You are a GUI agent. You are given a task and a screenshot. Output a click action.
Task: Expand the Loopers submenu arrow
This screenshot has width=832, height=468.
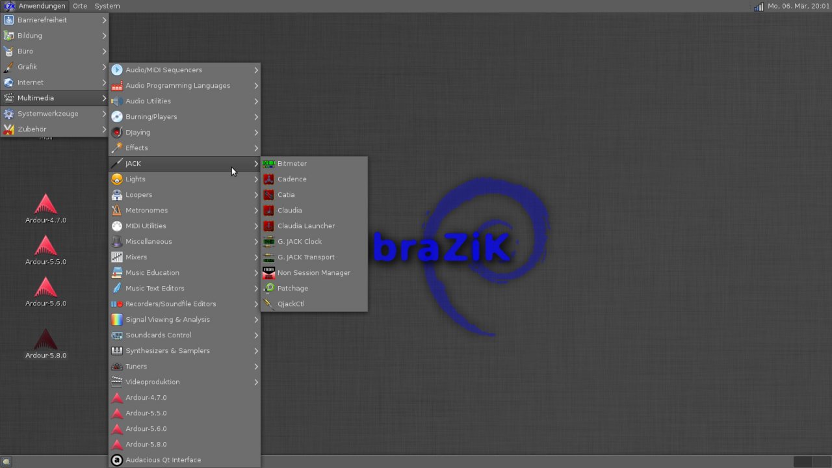click(256, 195)
